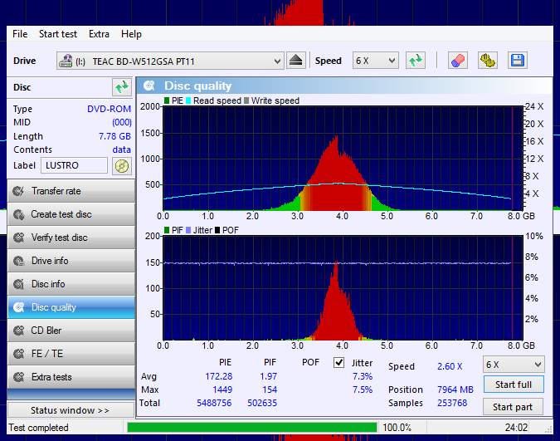Refresh disc info with the Disc panel's green arrows

[x=121, y=87]
